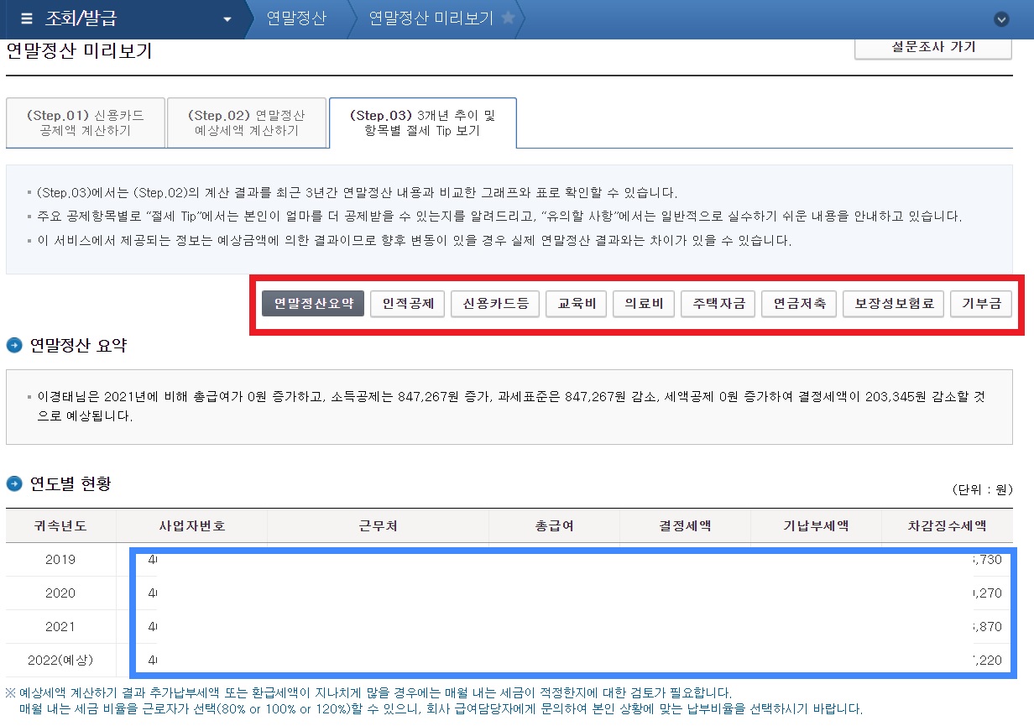Click the 사업자번호 column header
This screenshot has width=1034, height=726.
tap(191, 526)
